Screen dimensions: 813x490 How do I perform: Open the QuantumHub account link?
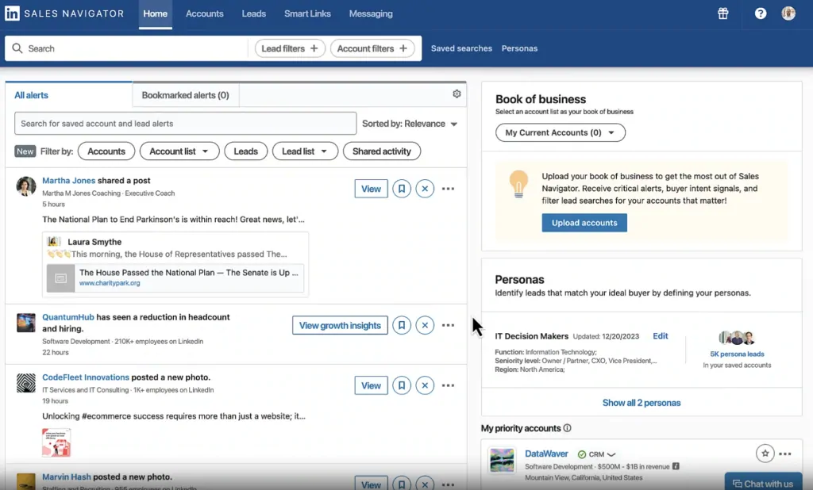click(x=68, y=317)
